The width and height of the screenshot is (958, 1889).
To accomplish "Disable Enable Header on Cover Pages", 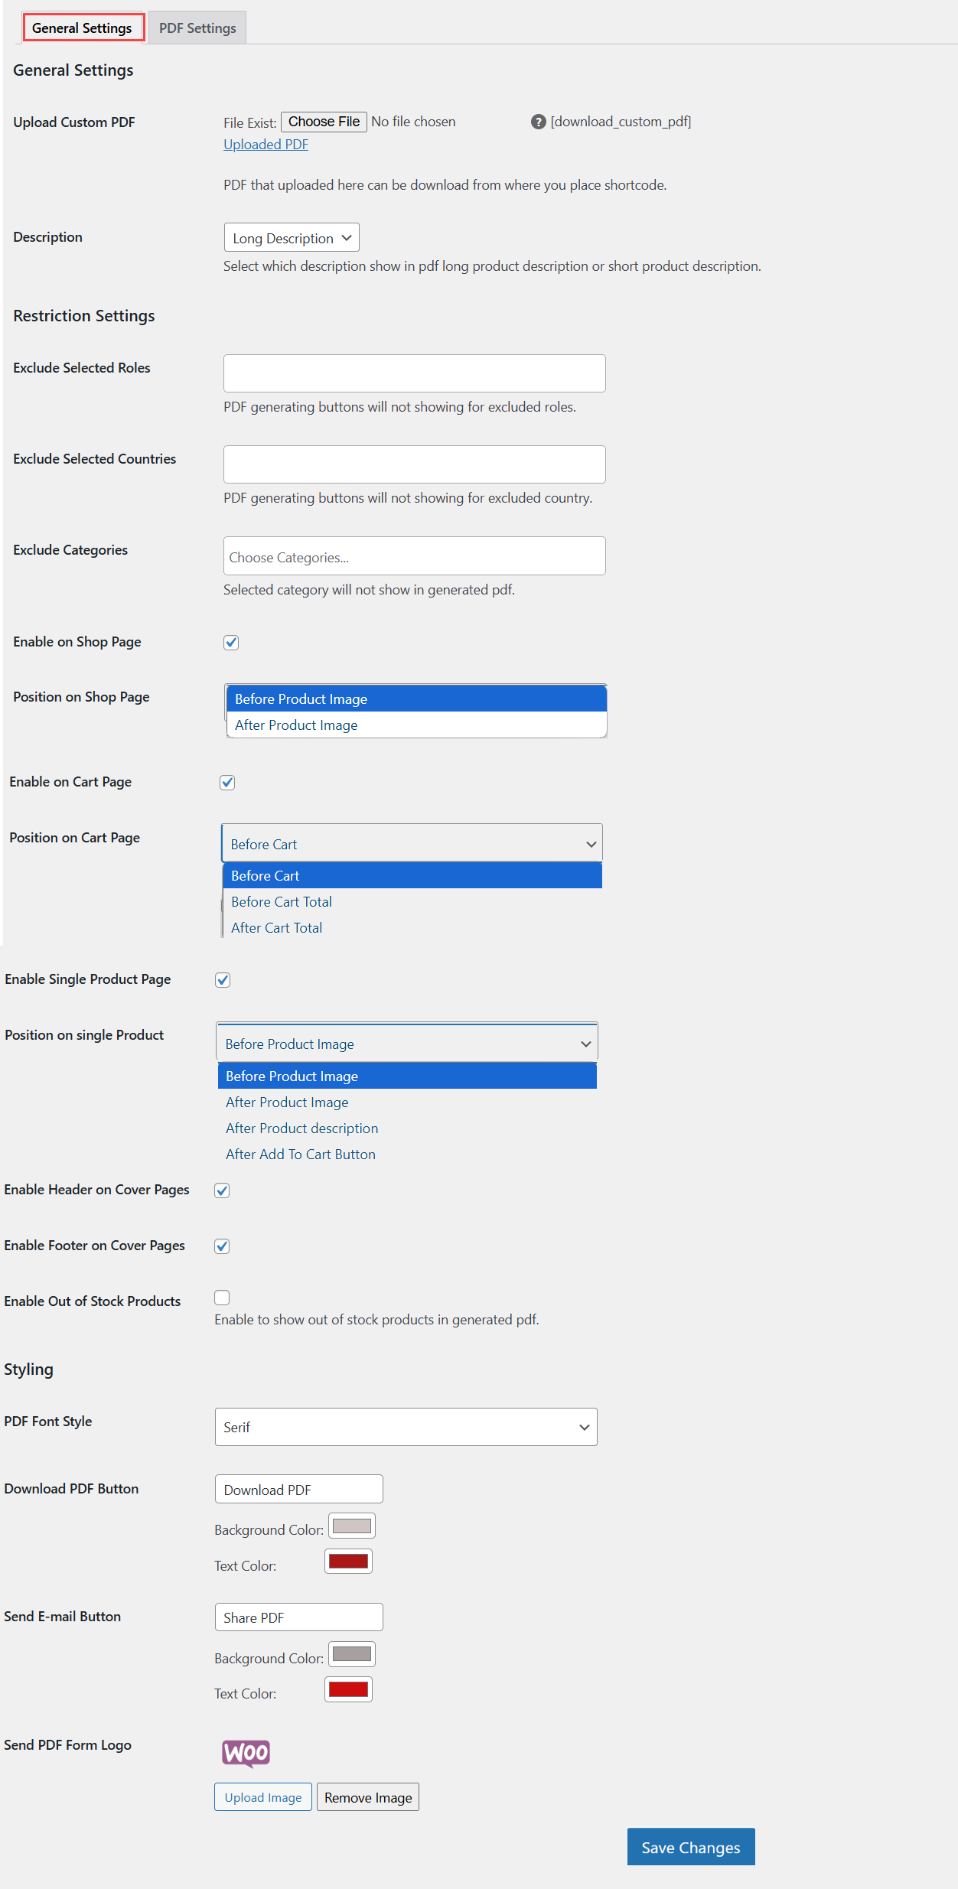I will pyautogui.click(x=221, y=1190).
